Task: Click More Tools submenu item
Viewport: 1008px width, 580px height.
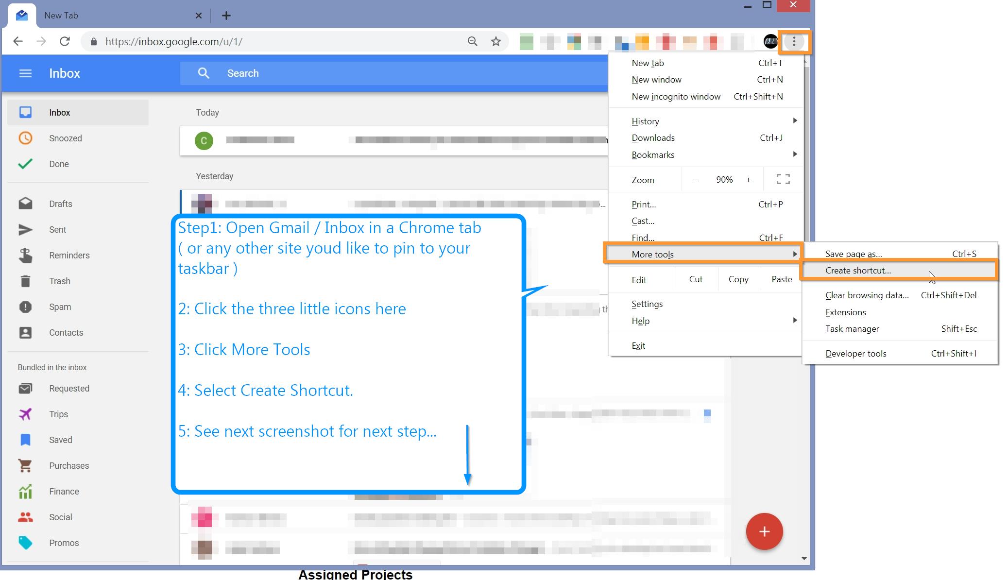Action: 702,254
